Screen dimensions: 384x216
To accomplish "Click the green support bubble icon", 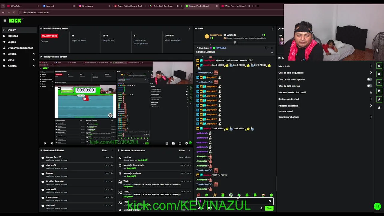I will (377, 206).
